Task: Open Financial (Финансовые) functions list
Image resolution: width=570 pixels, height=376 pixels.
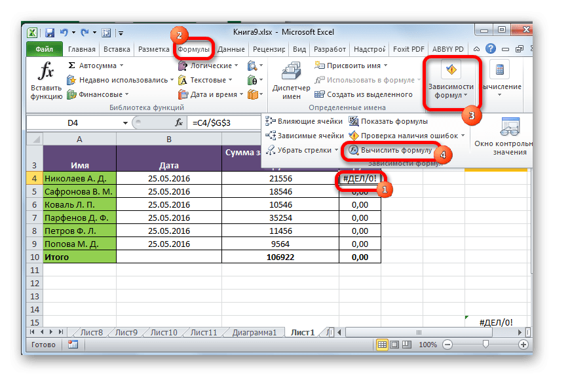Action: 98,94
